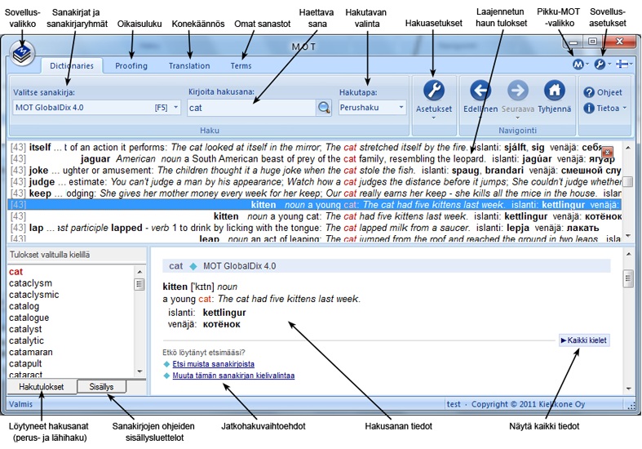This screenshot has height=449, width=642.
Task: Open the Translation tab
Action: [x=189, y=65]
